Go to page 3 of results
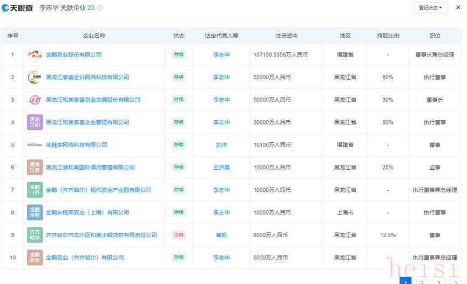Viewport: 467px width, 284px height. pyautogui.click(x=438, y=281)
